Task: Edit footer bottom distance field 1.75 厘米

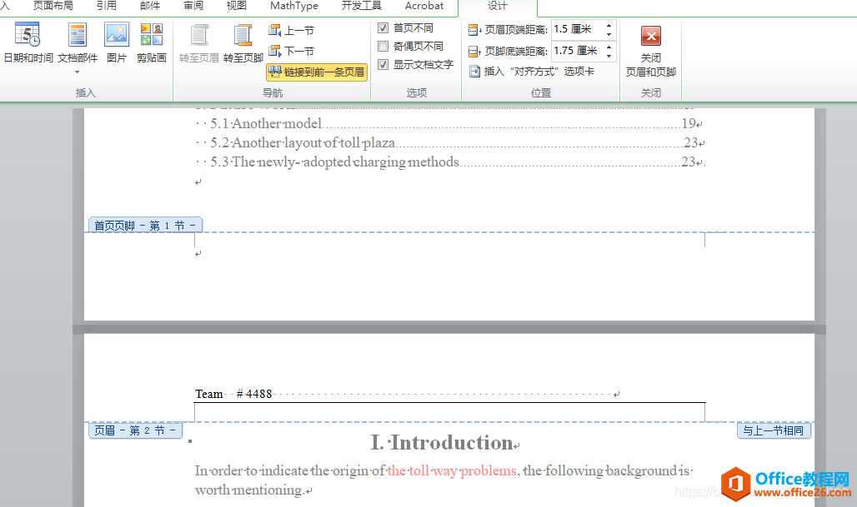Action: tap(577, 51)
